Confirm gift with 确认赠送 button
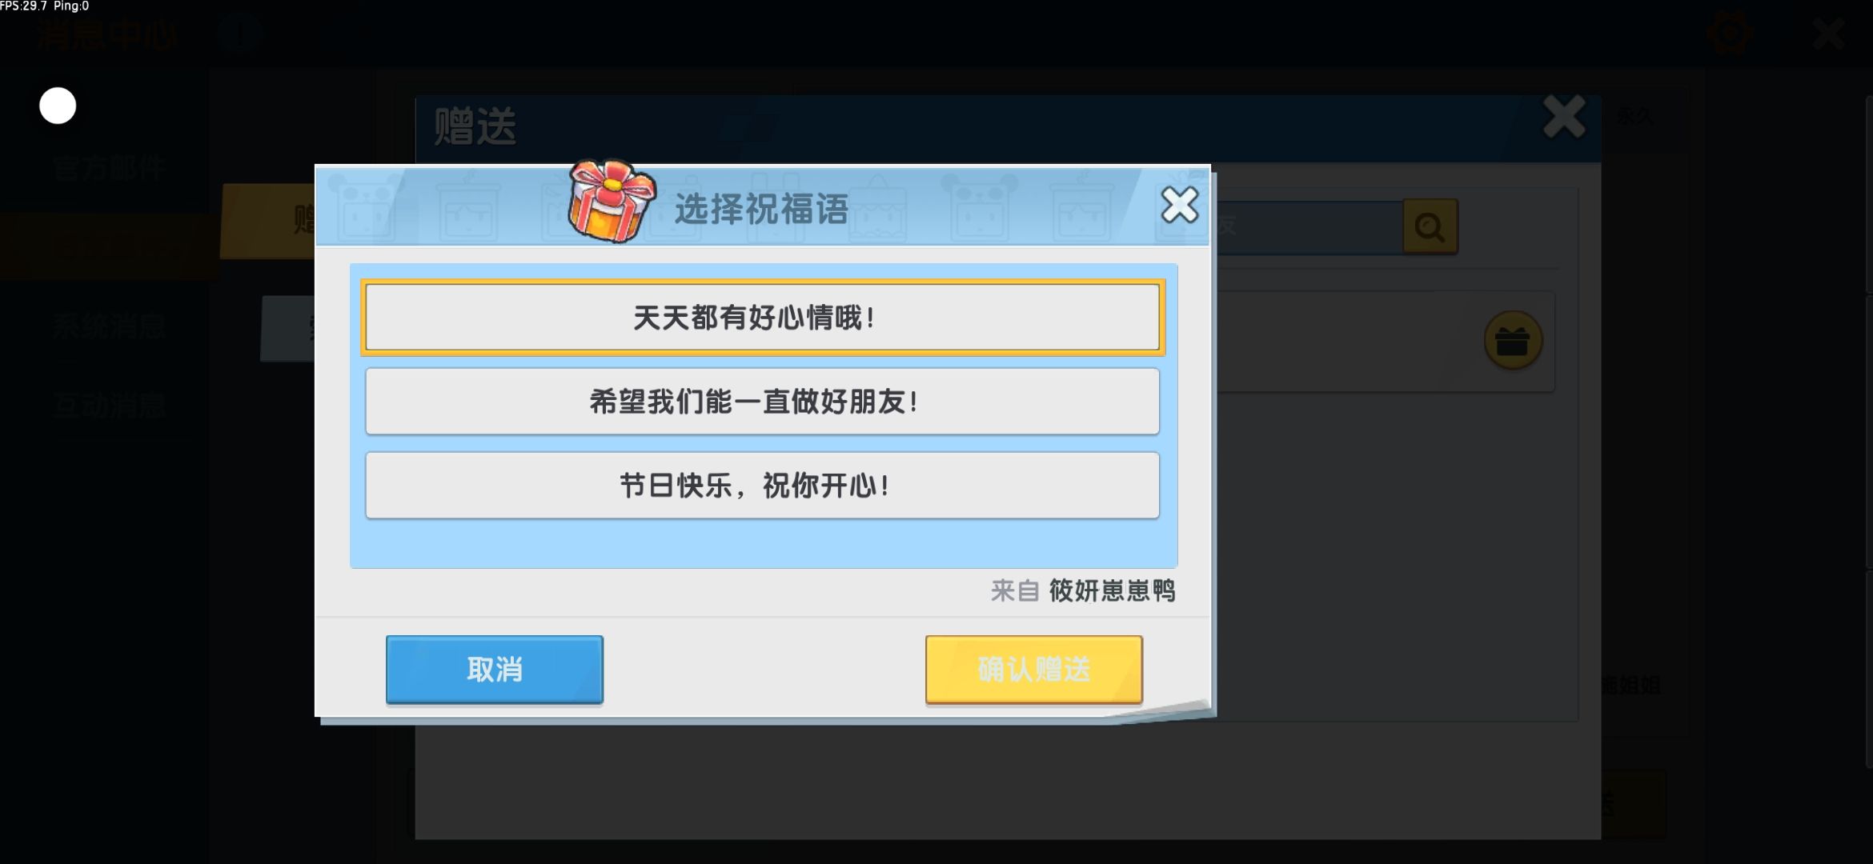 pyautogui.click(x=1034, y=670)
